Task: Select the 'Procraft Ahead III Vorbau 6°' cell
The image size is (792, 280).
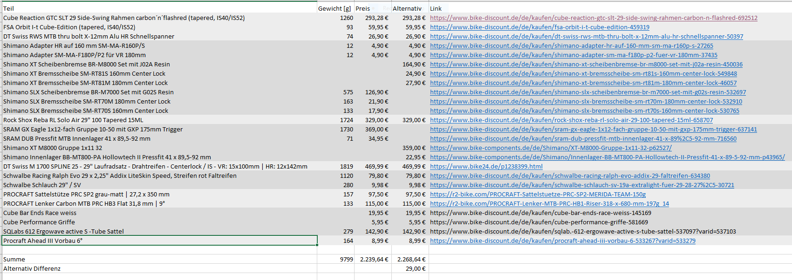Action: (x=159, y=241)
